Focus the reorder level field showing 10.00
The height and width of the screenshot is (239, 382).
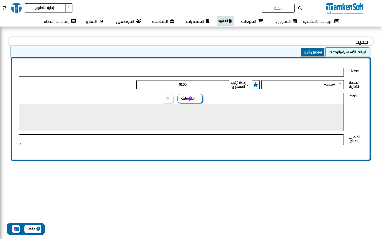183,85
